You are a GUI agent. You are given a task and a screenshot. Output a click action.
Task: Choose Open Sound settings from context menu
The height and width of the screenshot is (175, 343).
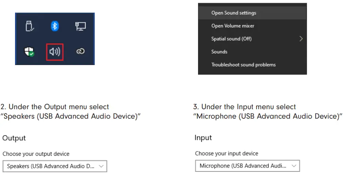point(234,13)
